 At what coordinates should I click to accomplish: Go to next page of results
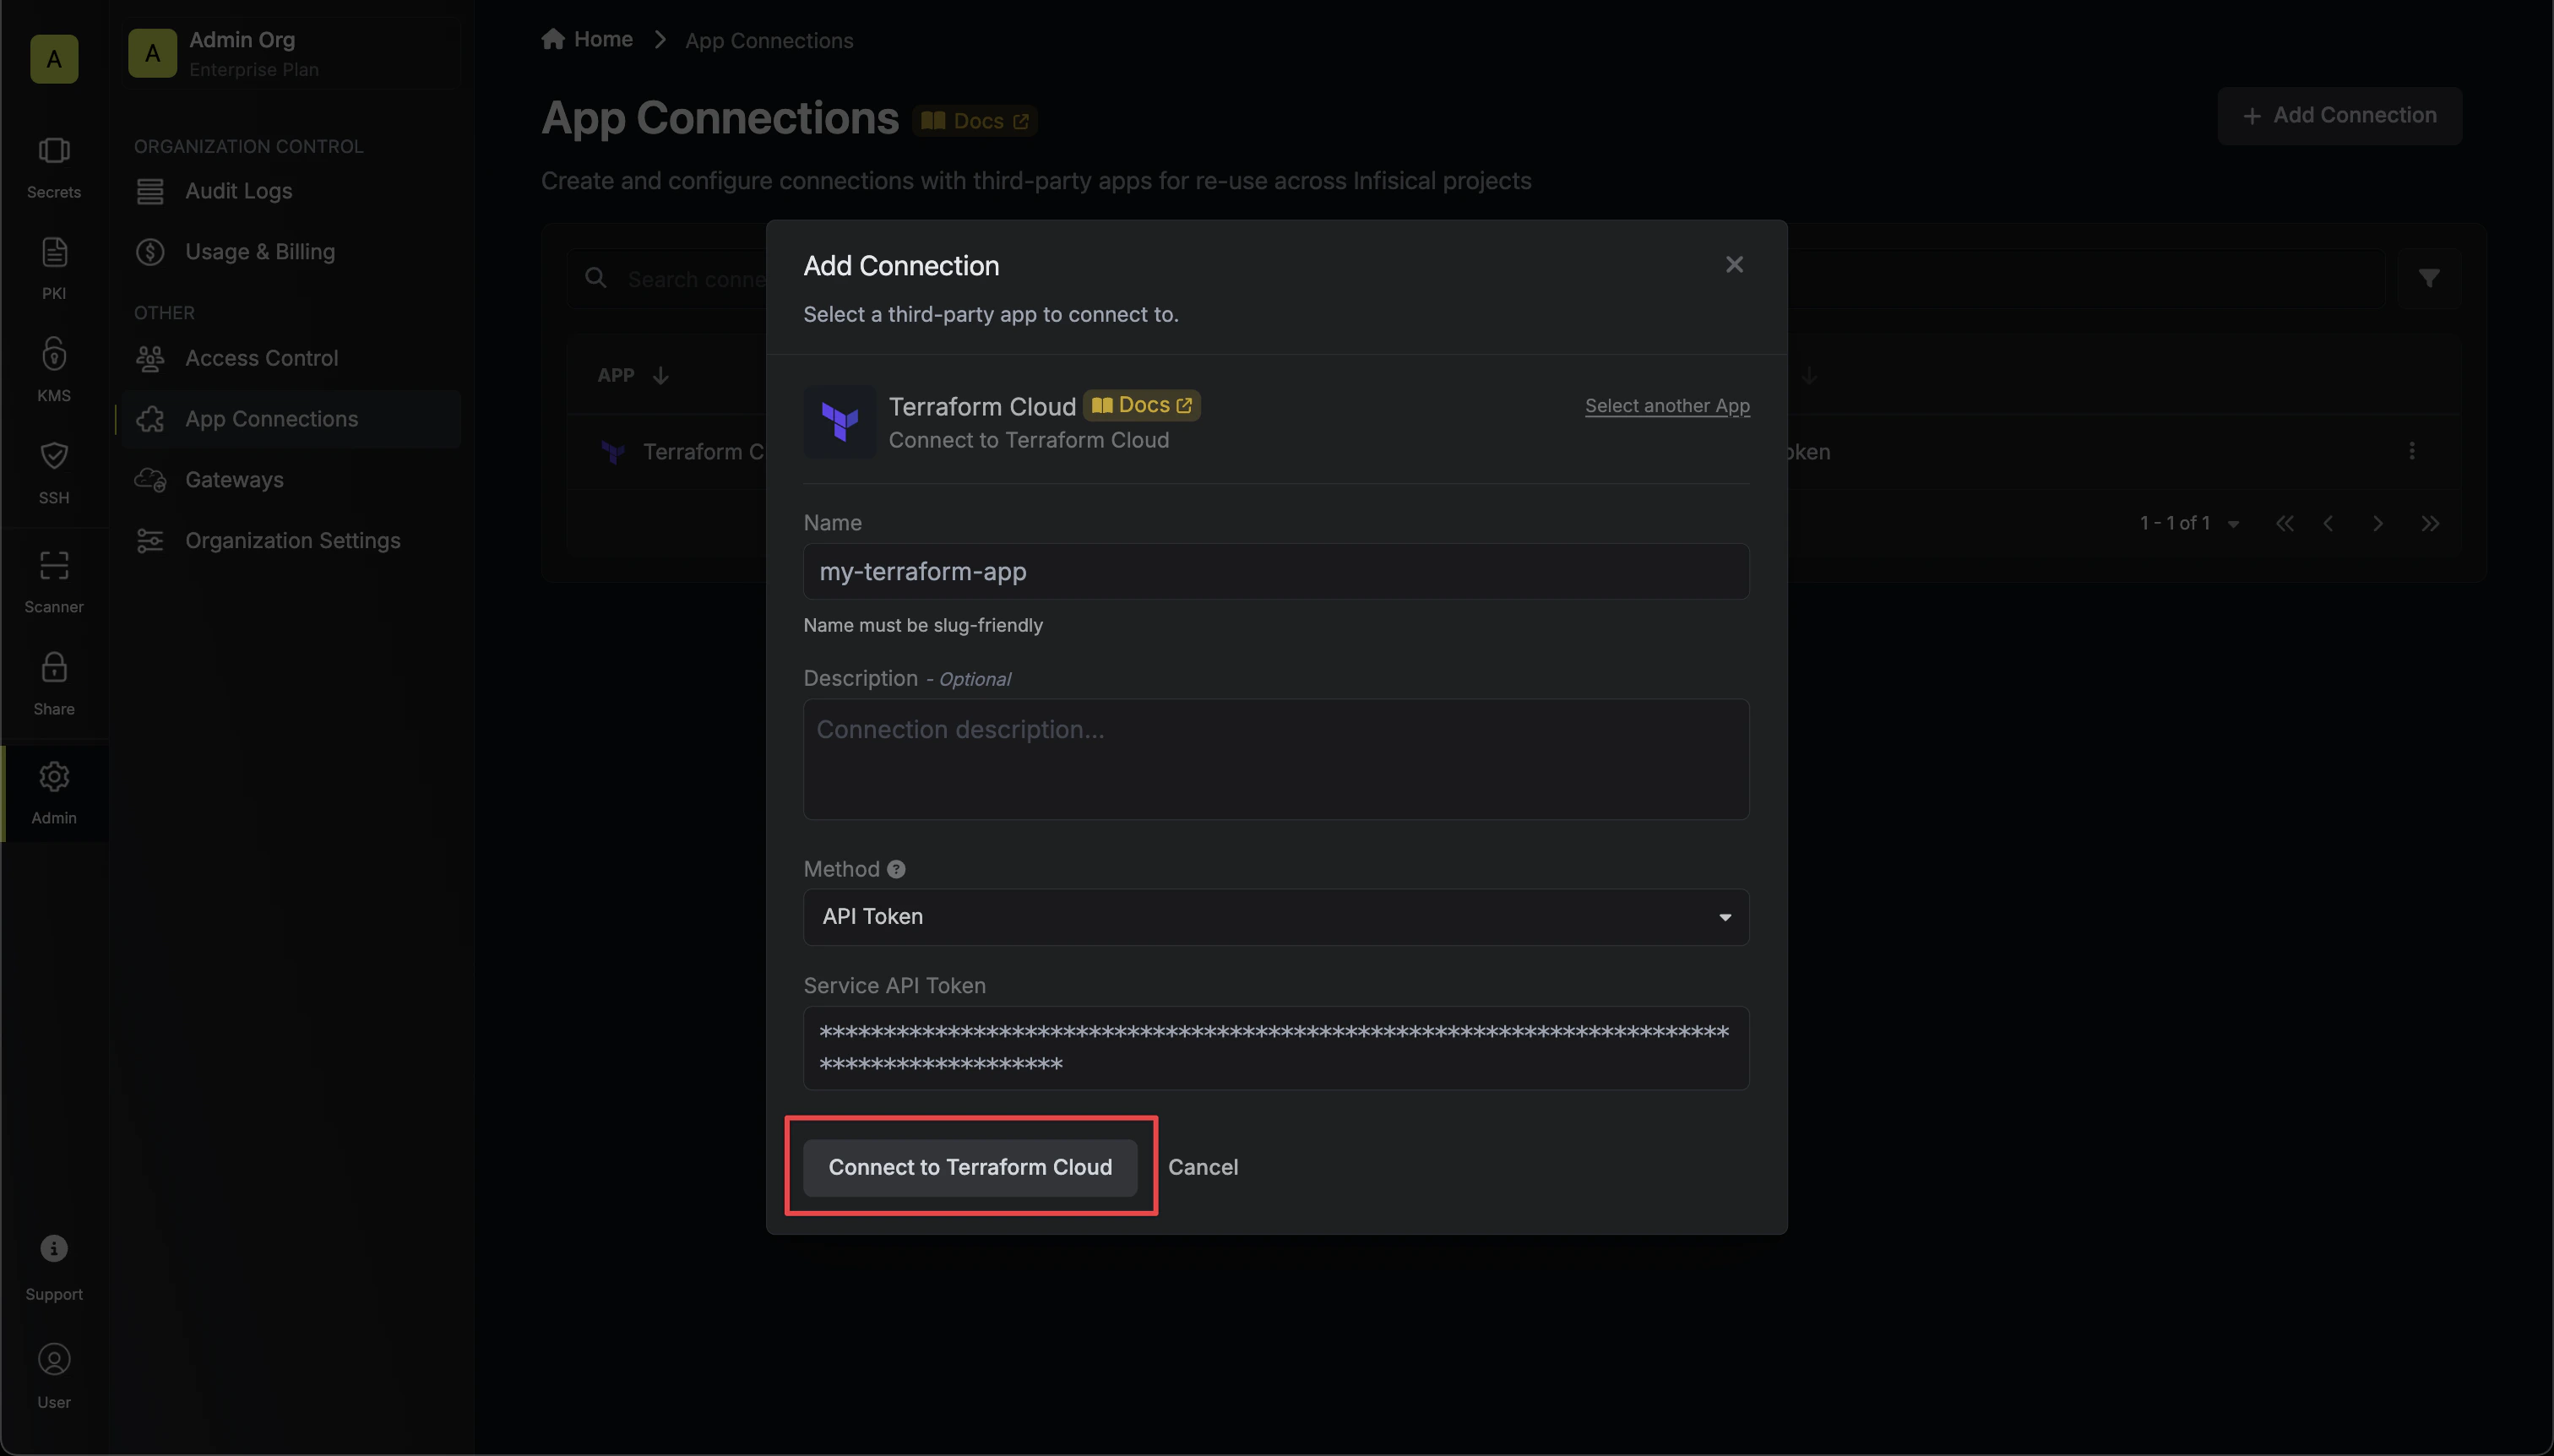2378,523
